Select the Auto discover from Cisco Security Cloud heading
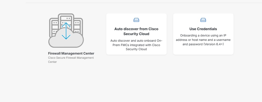 click(x=136, y=32)
